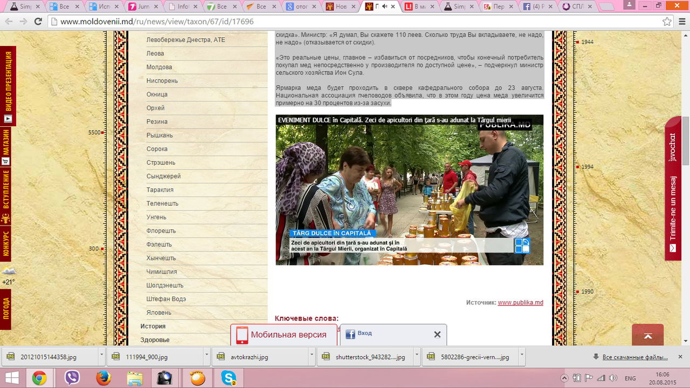Click the weather cloud icon
This screenshot has height=388, width=690.
tap(9, 271)
